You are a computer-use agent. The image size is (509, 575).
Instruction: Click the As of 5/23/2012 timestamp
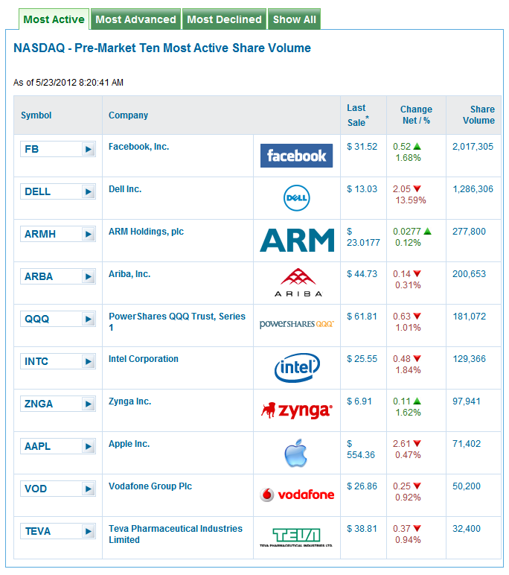click(68, 83)
